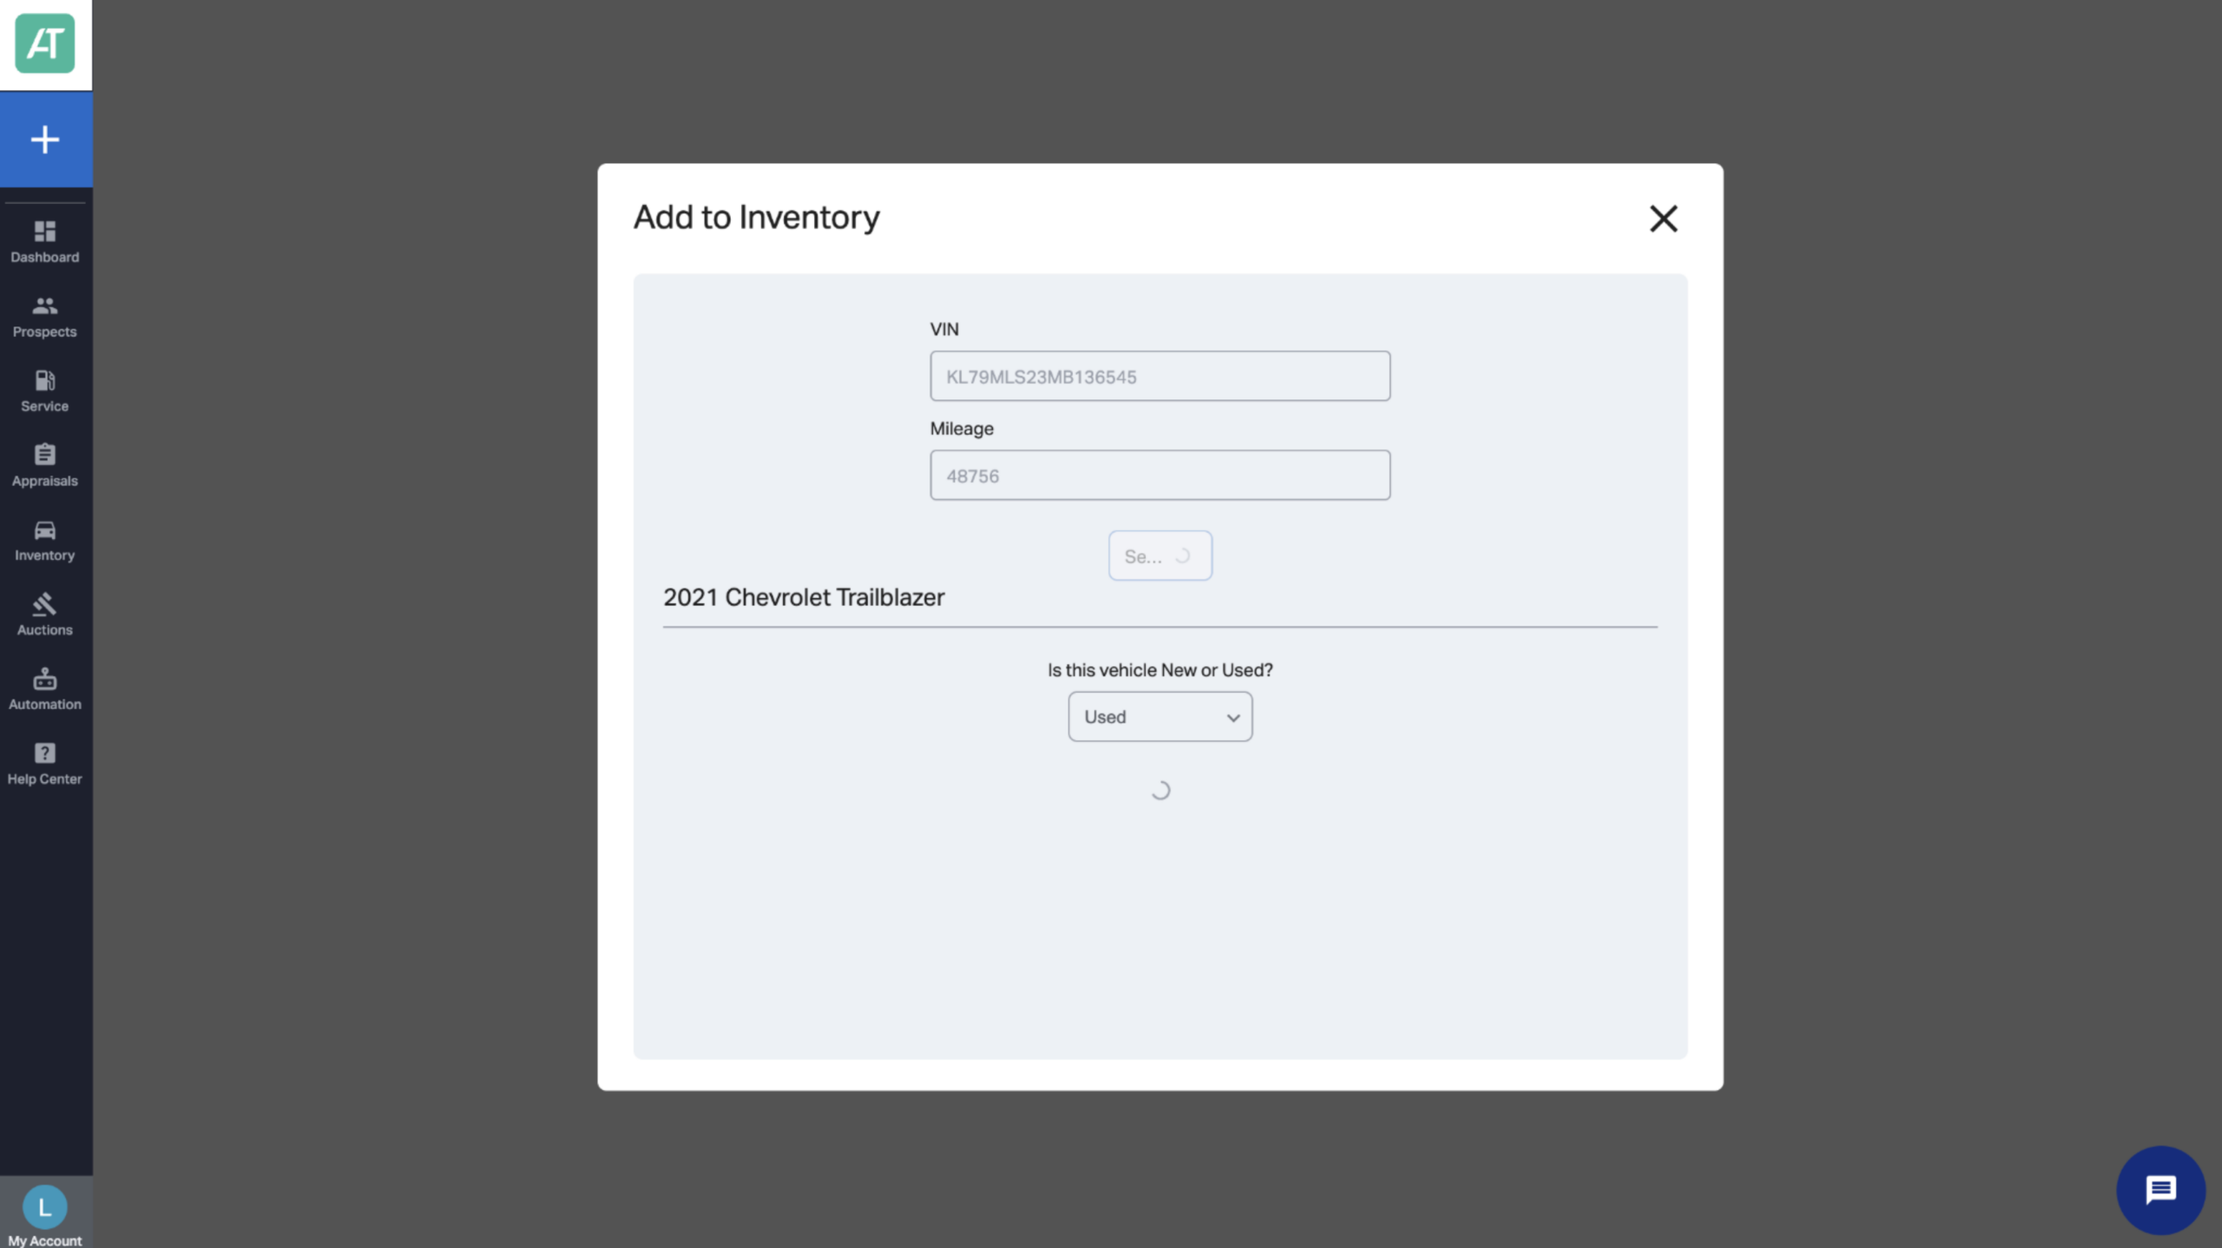Click into the VIN input field
Viewport: 2222px width, 1248px height.
tap(1160, 376)
